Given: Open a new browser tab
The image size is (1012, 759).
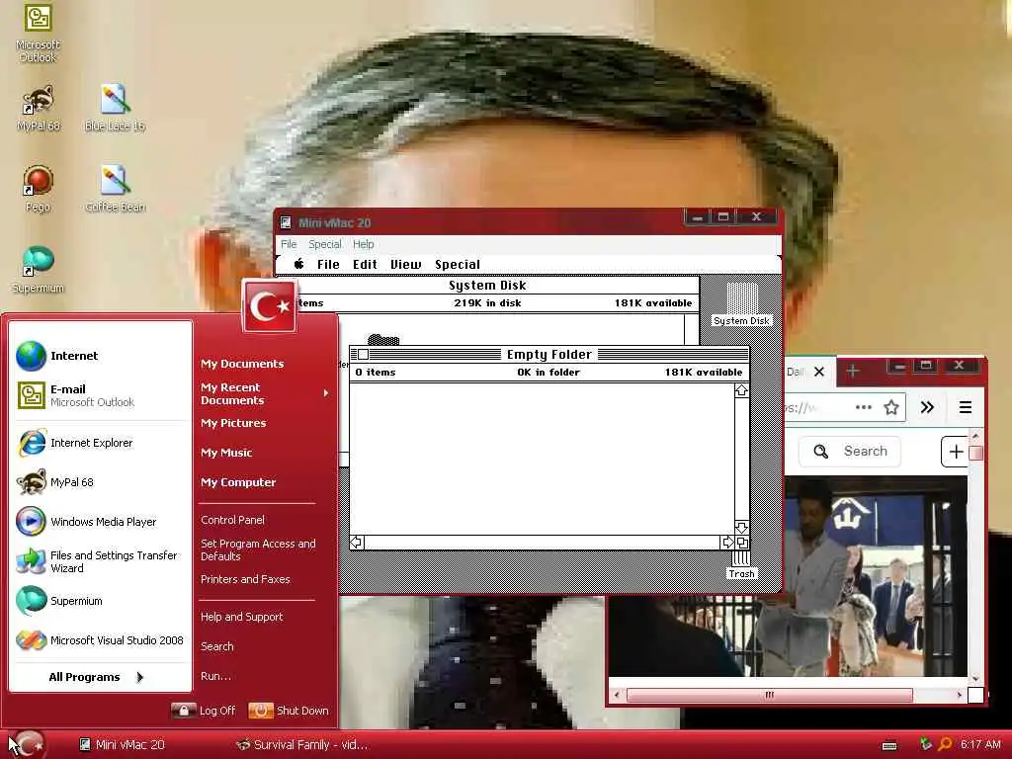Looking at the screenshot, I should coord(853,372).
